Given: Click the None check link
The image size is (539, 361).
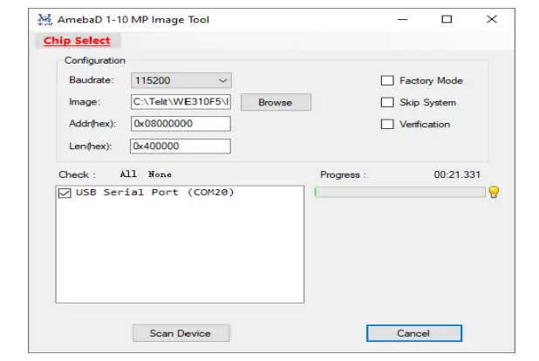Looking at the screenshot, I should [x=160, y=174].
